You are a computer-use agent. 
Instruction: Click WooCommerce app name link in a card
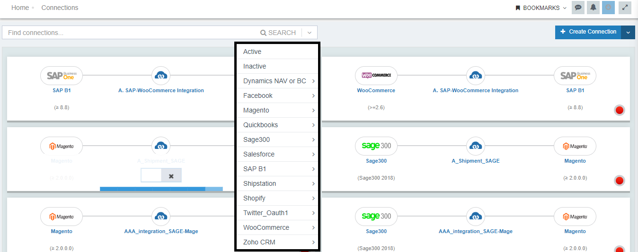(x=376, y=90)
